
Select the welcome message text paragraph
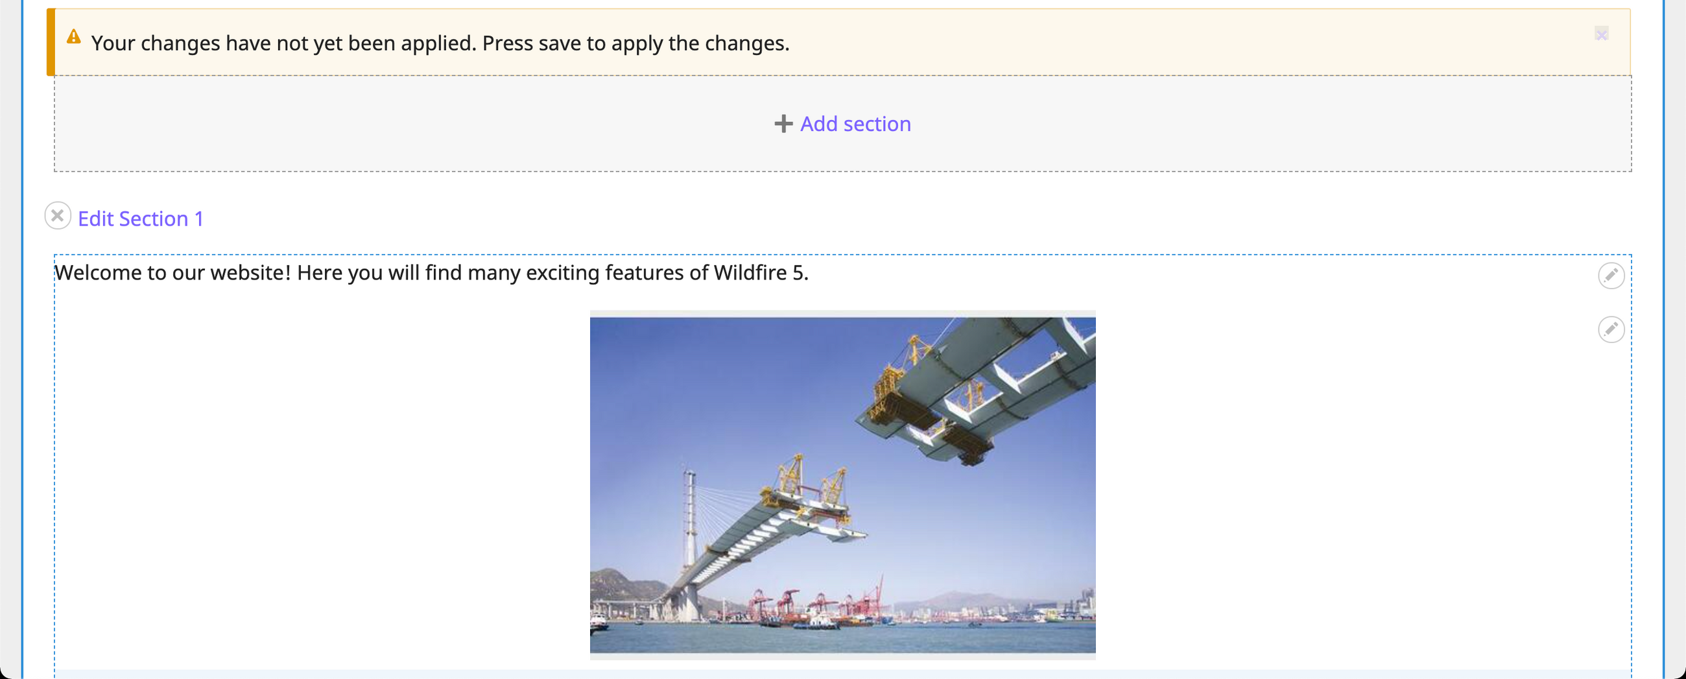(x=431, y=272)
